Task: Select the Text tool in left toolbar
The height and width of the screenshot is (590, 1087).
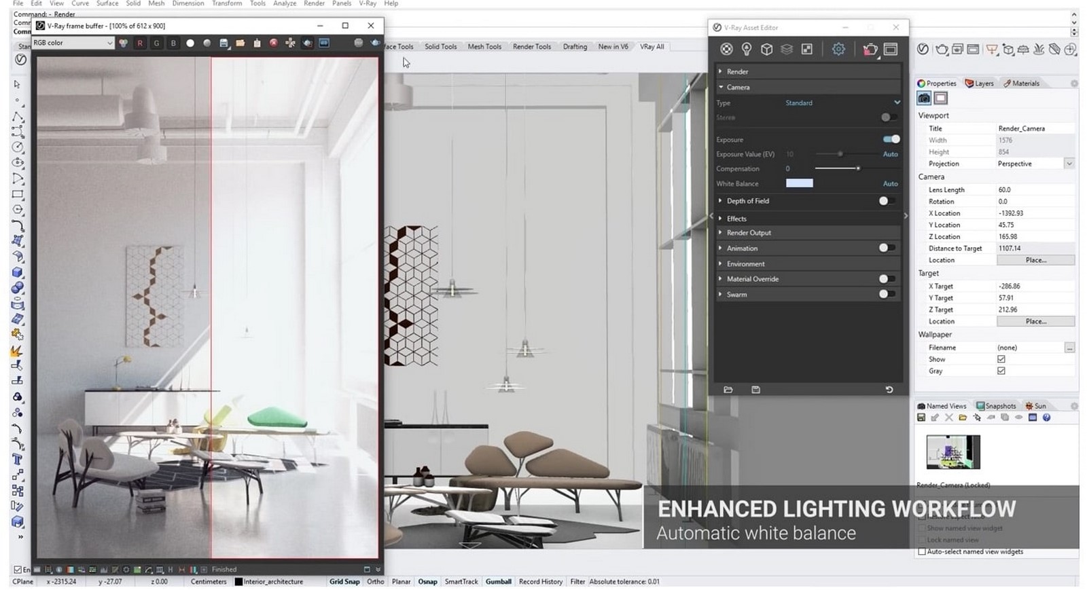Action: click(x=18, y=459)
